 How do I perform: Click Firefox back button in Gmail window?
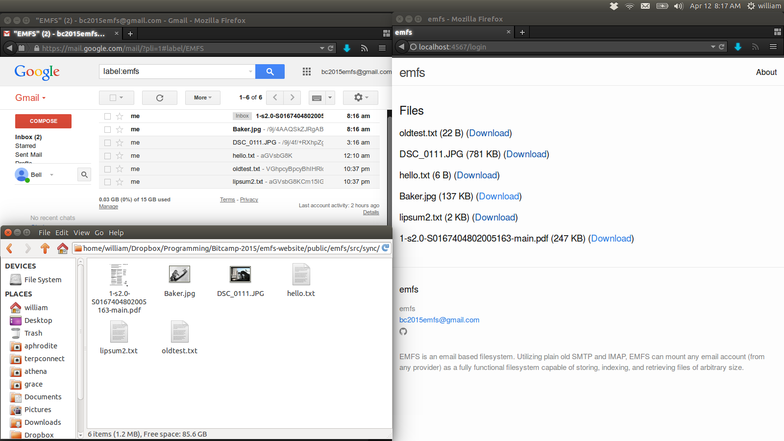pos(9,48)
